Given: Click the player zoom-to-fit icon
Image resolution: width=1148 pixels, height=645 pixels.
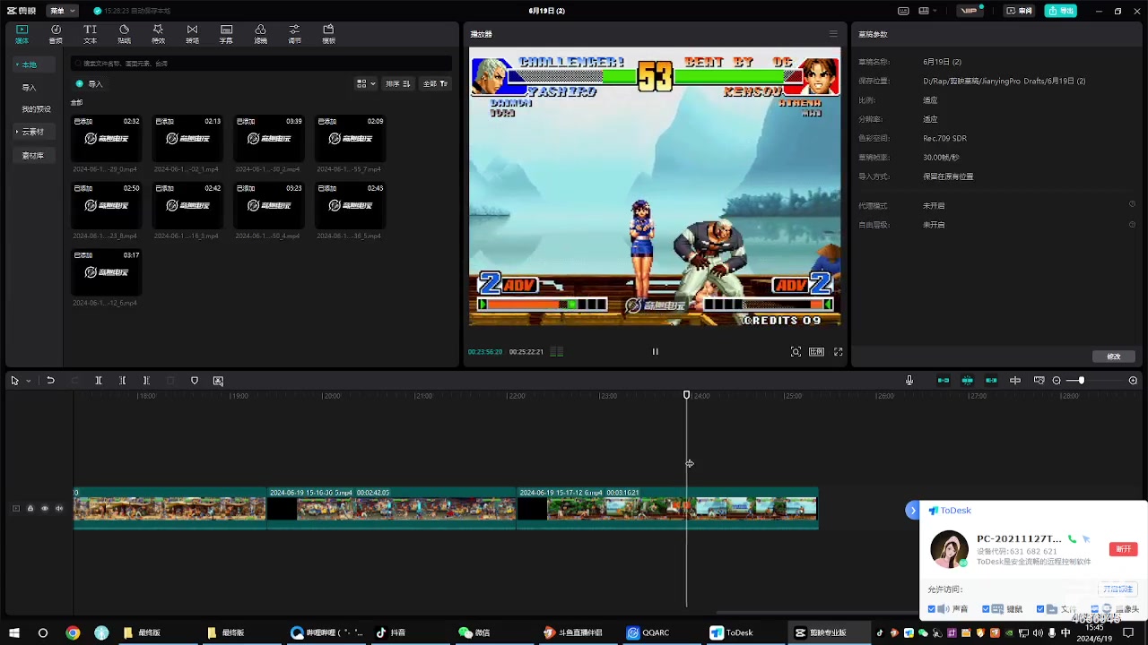Looking at the screenshot, I should (796, 352).
